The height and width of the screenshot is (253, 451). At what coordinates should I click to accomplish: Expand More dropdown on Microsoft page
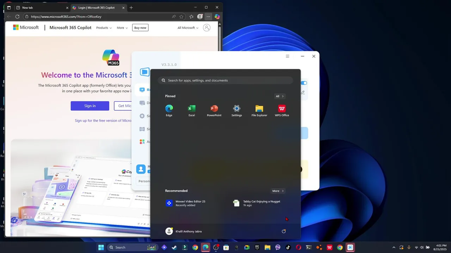122,28
